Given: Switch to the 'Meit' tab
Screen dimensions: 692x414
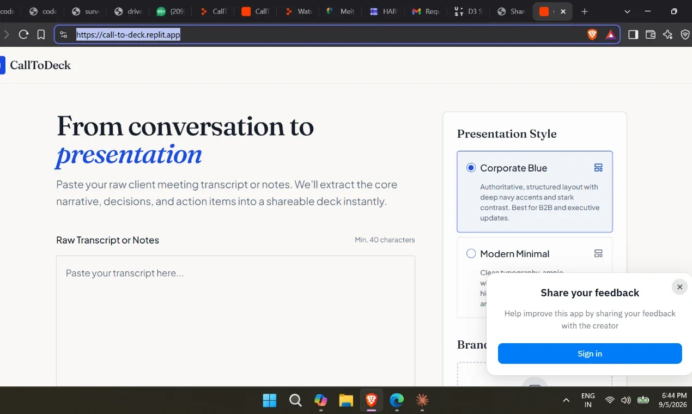Looking at the screenshot, I should tap(341, 11).
